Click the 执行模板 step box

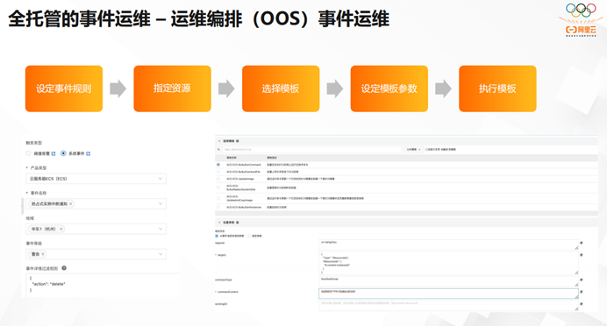coord(497,89)
